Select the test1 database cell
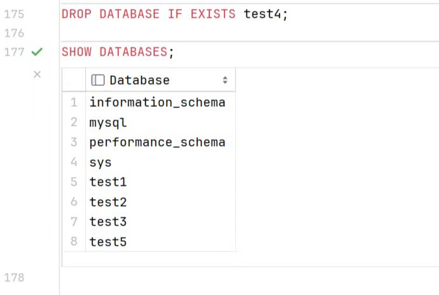The image size is (439, 295). 161,182
